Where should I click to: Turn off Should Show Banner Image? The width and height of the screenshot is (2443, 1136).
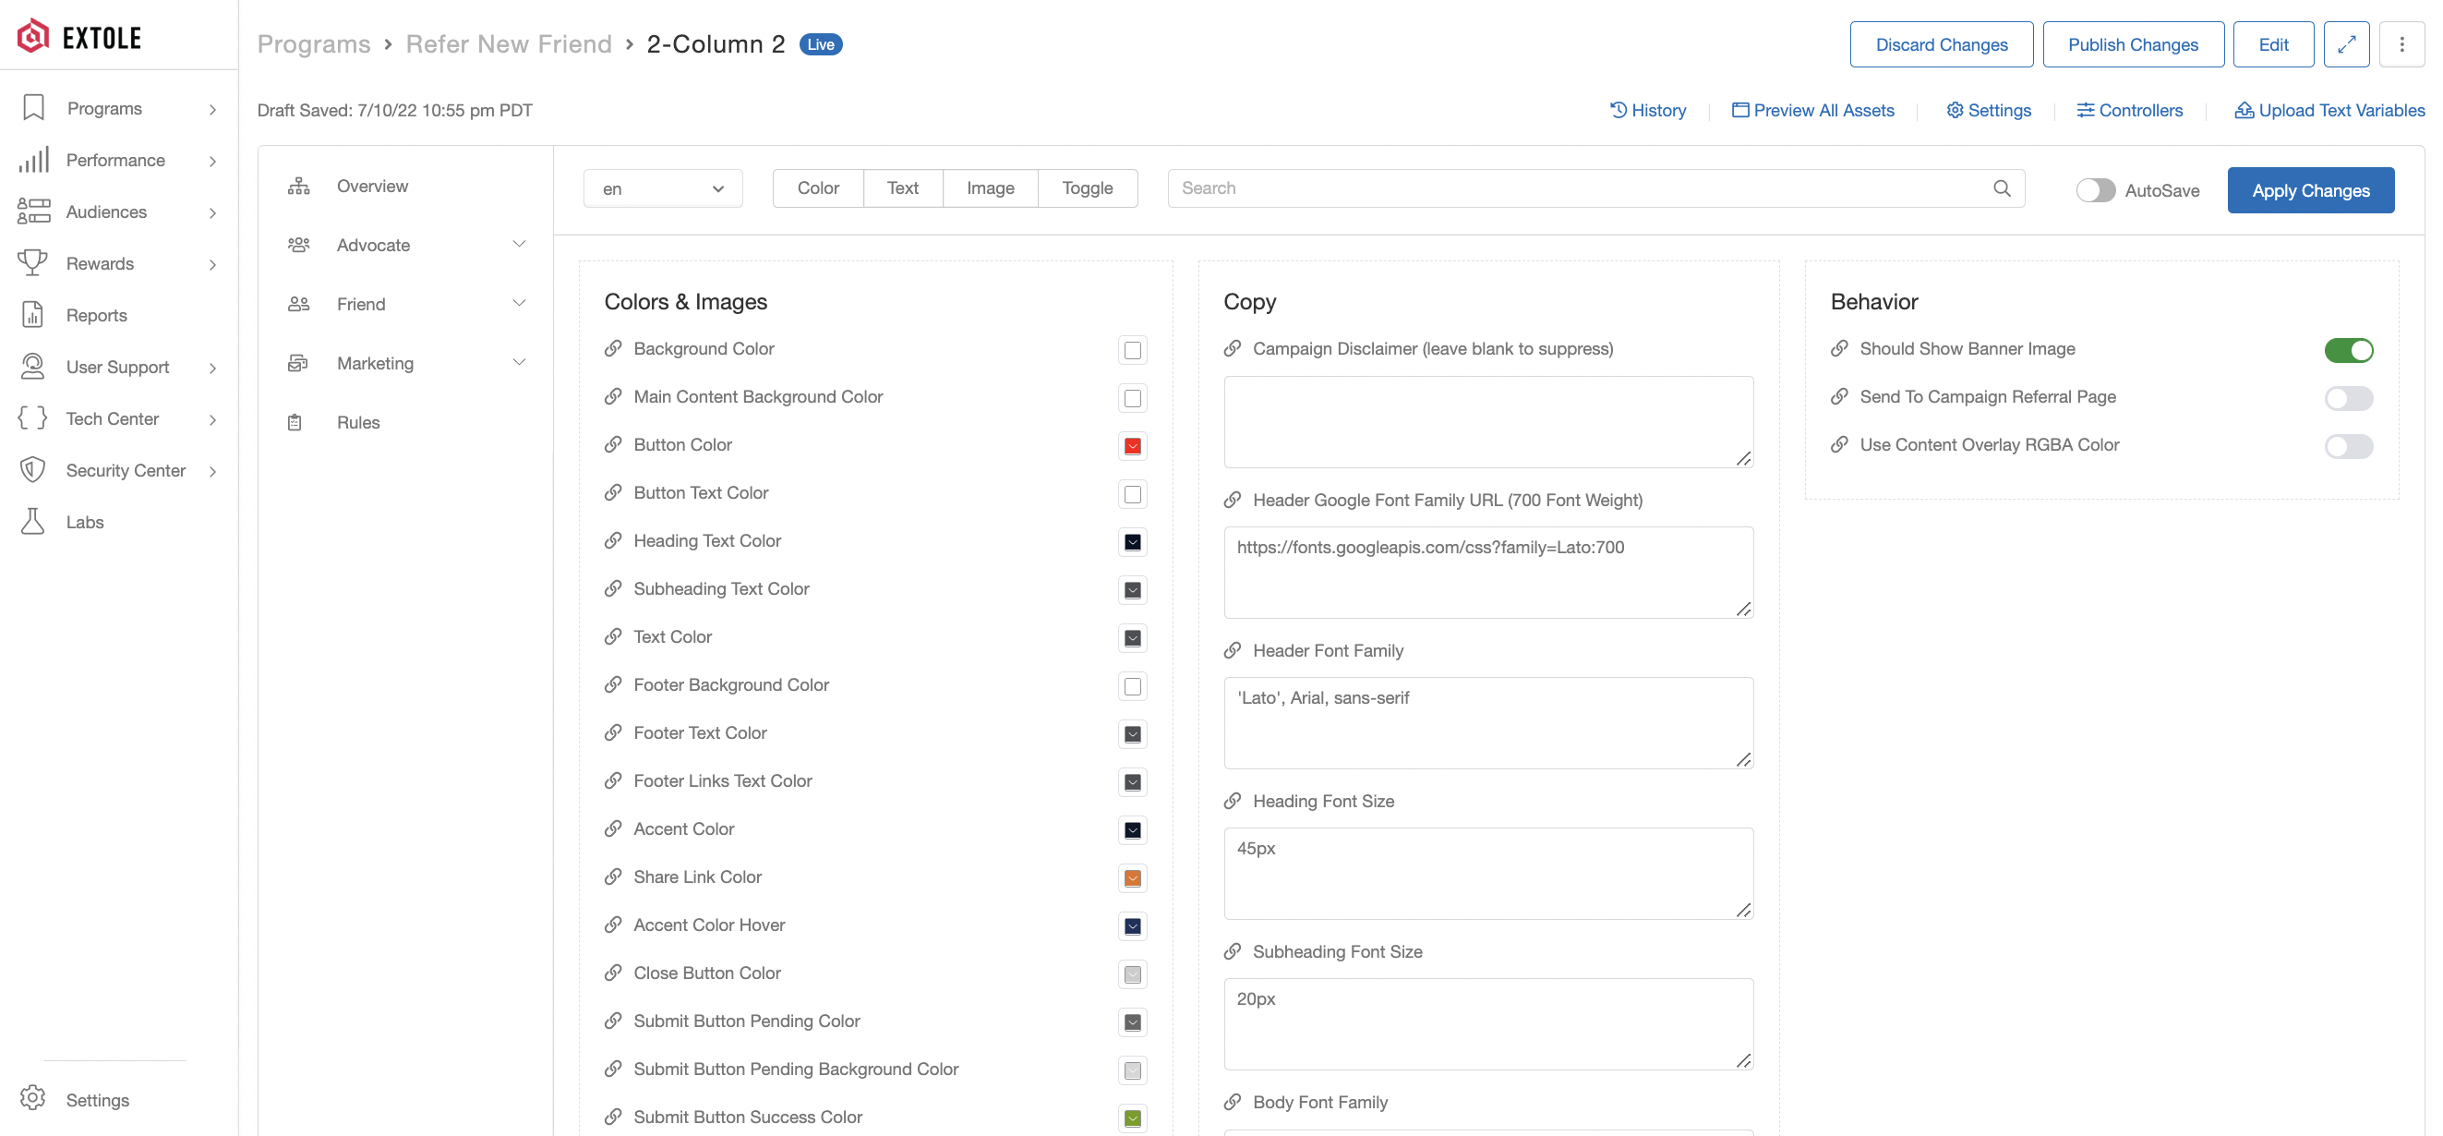tap(2348, 350)
